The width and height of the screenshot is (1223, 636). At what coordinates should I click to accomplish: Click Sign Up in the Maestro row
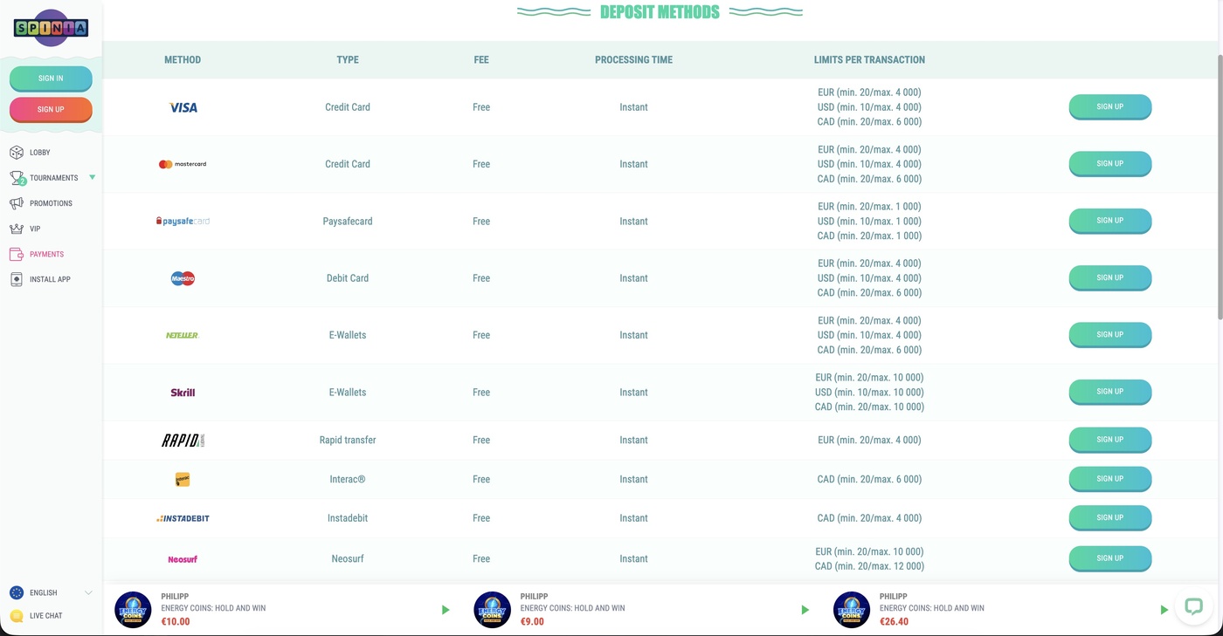tap(1110, 278)
